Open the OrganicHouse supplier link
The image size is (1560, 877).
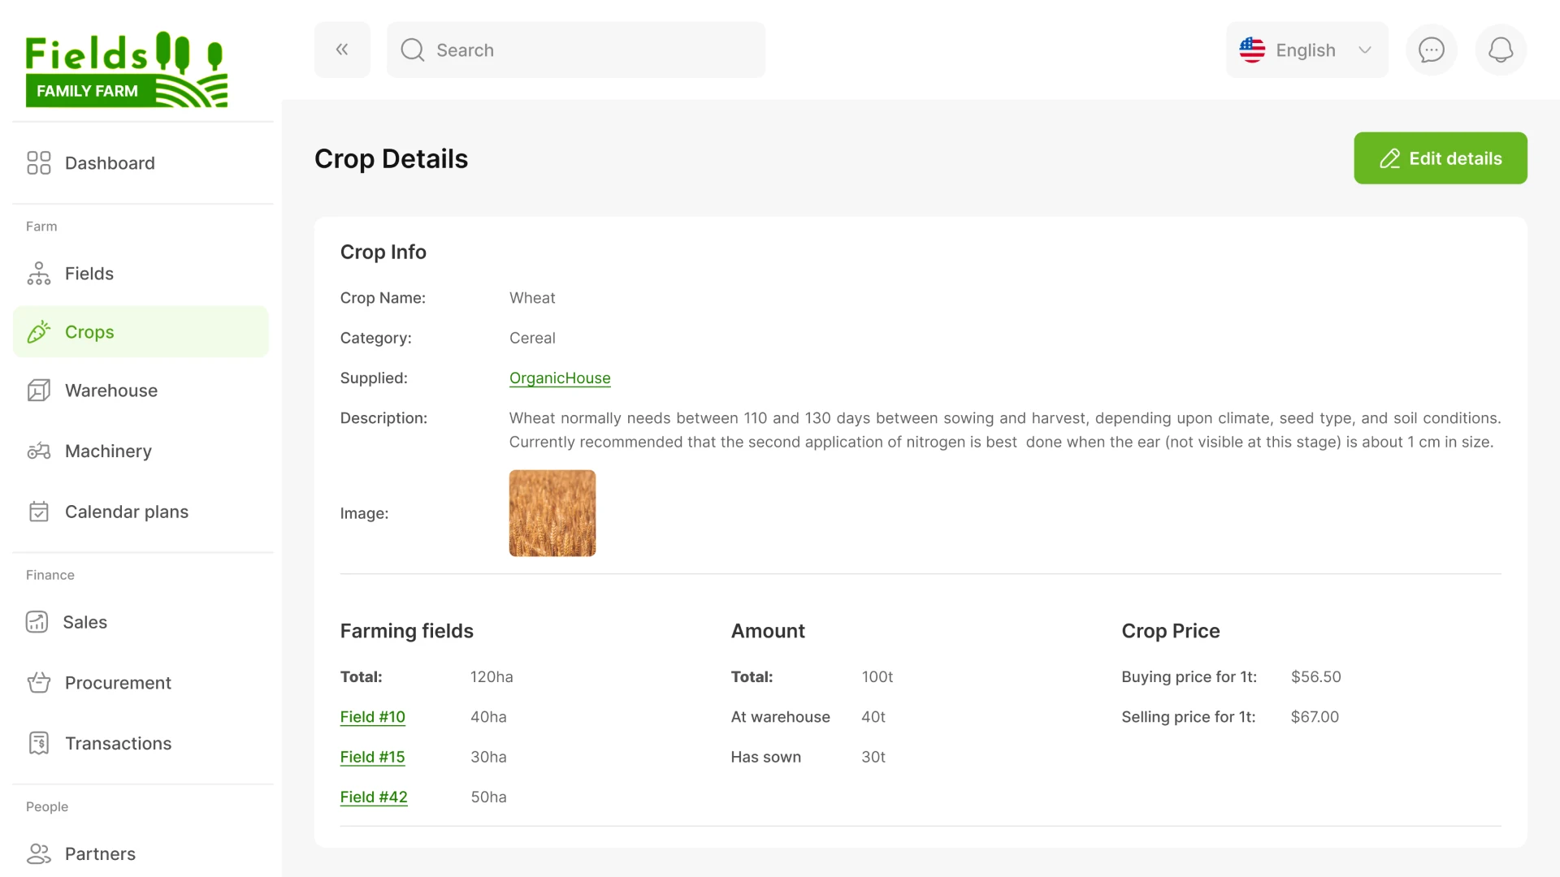(560, 378)
